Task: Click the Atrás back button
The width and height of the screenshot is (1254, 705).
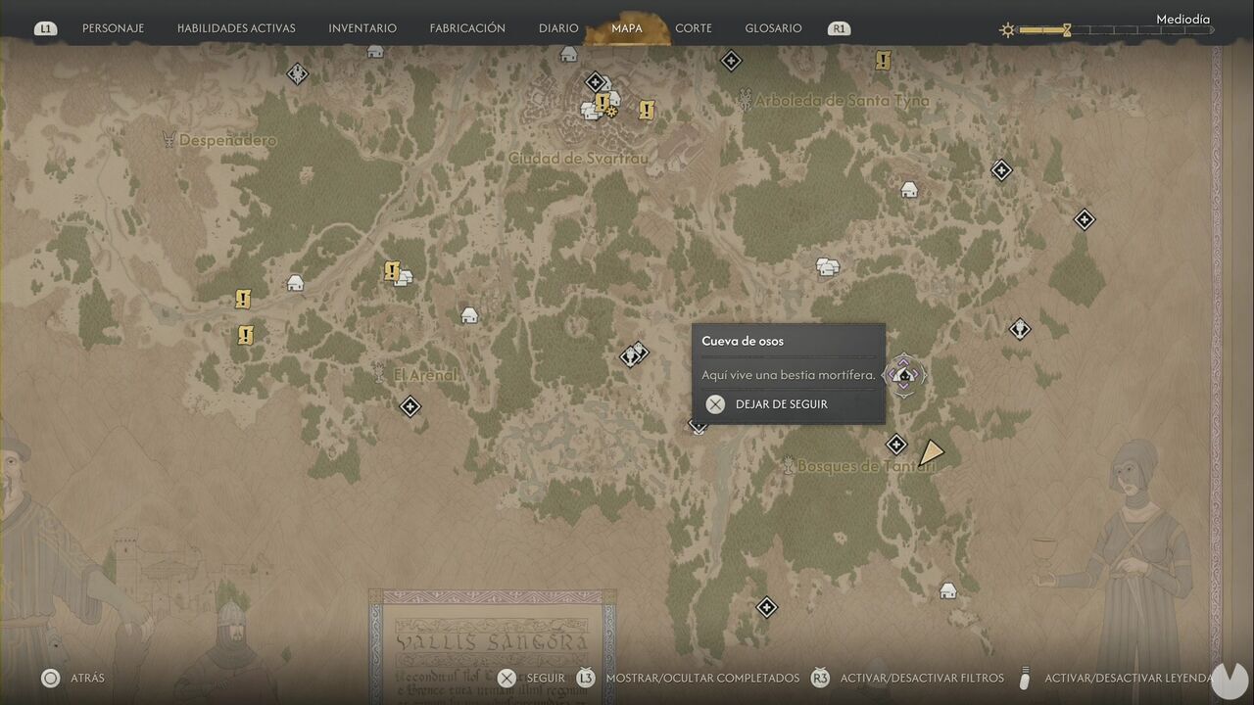Action: pos(72,678)
